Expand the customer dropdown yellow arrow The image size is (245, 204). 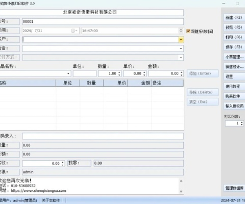click(181, 40)
